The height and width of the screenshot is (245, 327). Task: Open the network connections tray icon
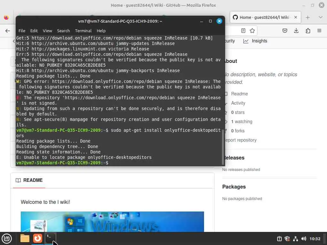[x=295, y=239]
